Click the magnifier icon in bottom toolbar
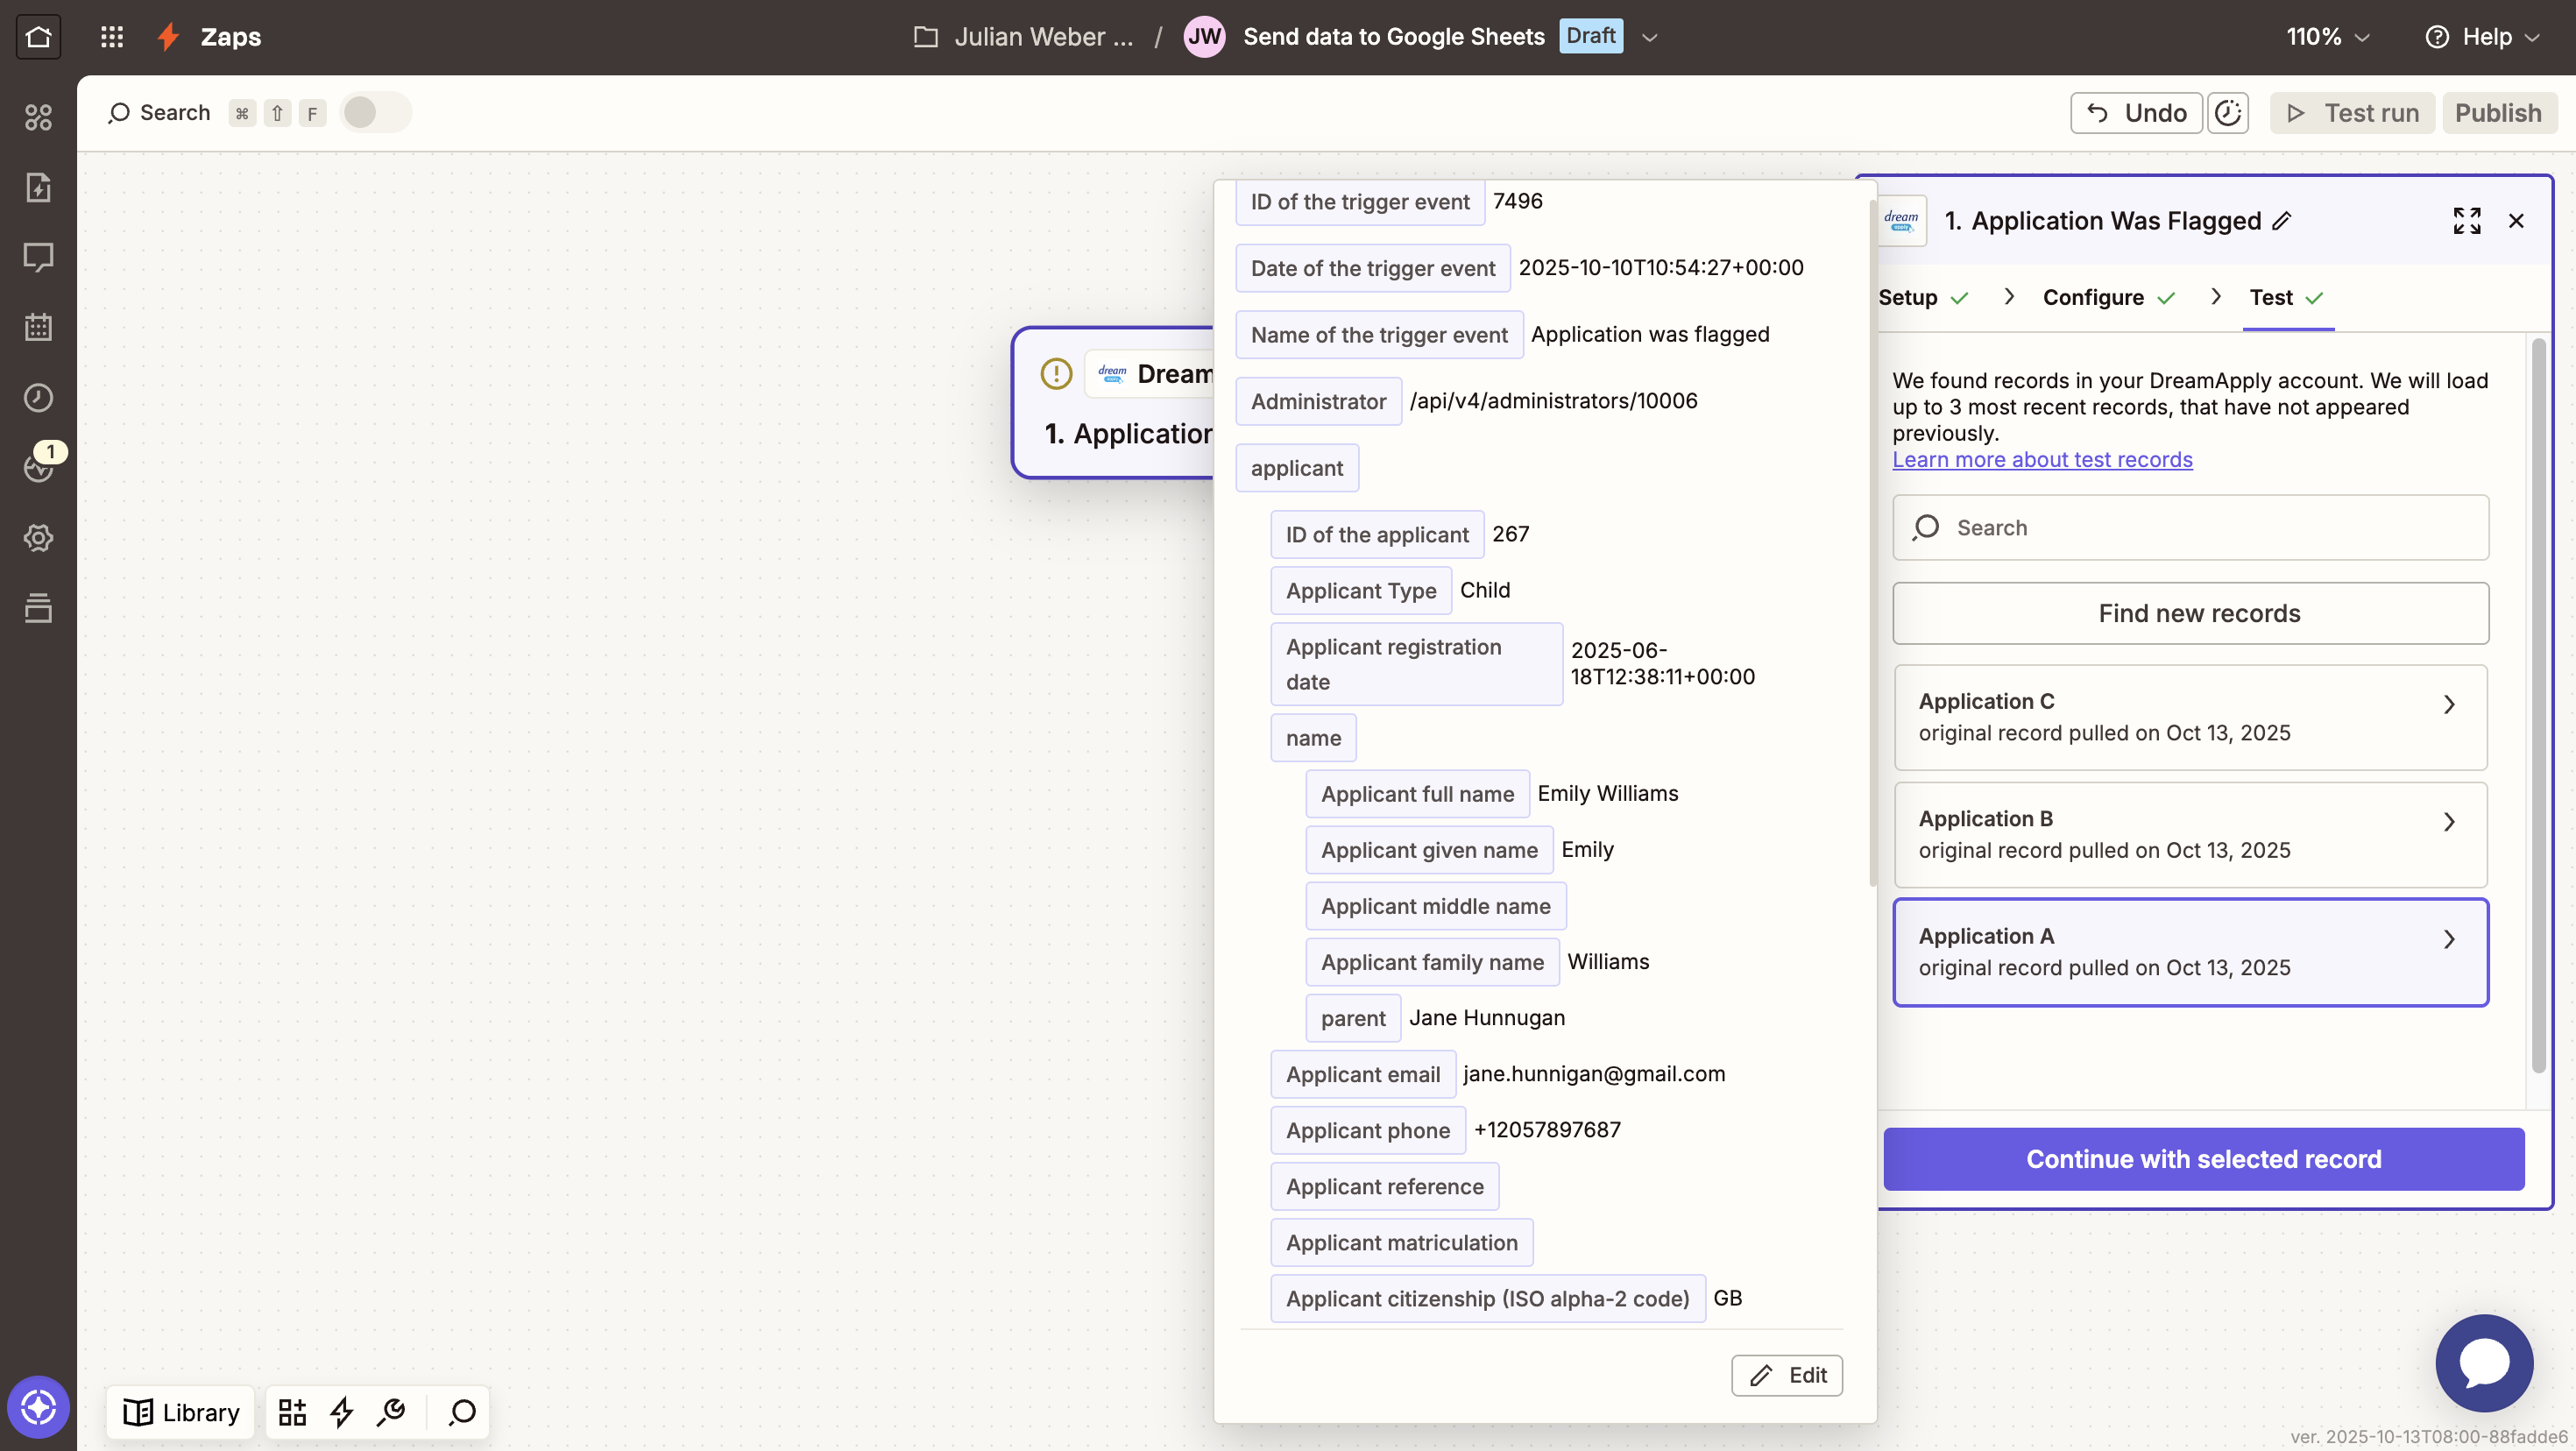Screen dimensions: 2576x1451 [462, 1412]
